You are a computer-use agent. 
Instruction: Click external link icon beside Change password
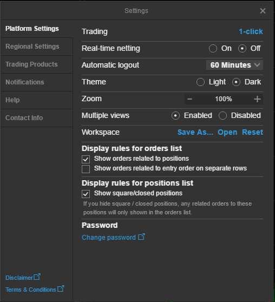coord(142,237)
